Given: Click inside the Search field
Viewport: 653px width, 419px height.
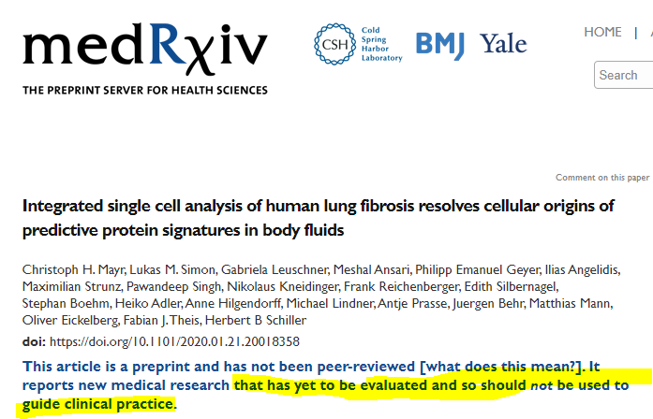Looking at the screenshot, I should (x=624, y=75).
